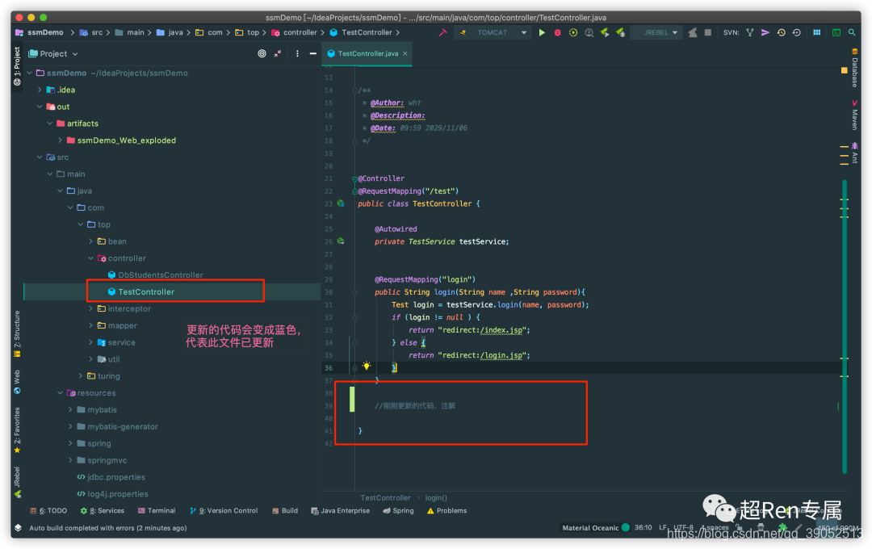Image resolution: width=872 pixels, height=549 pixels.
Task: Open the Ant tool window on right edge
Action: click(855, 153)
